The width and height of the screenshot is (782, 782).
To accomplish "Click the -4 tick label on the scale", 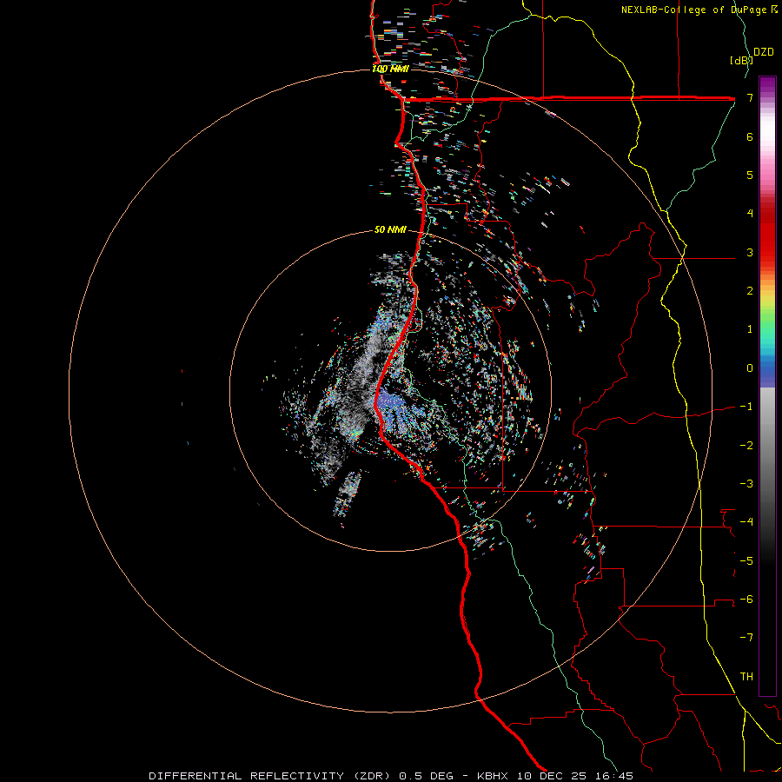I will 746,522.
